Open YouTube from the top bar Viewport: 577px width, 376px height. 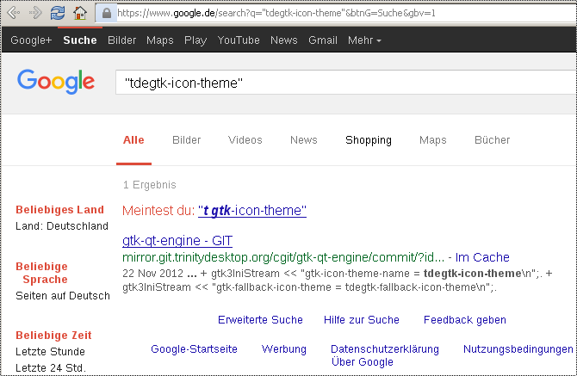239,40
